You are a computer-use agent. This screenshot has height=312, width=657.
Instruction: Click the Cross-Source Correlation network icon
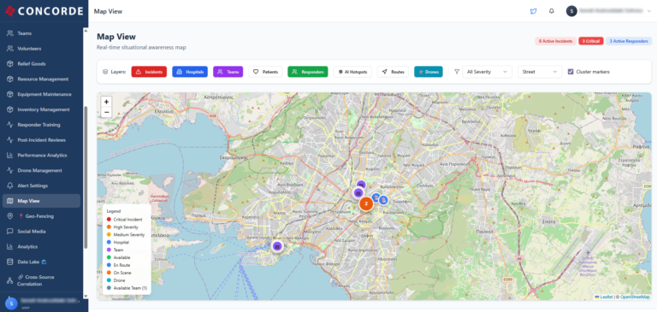click(10, 280)
